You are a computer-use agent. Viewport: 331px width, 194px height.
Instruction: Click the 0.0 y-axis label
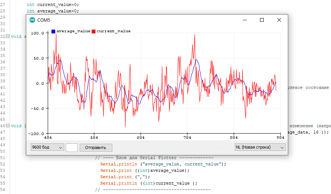tap(40, 84)
